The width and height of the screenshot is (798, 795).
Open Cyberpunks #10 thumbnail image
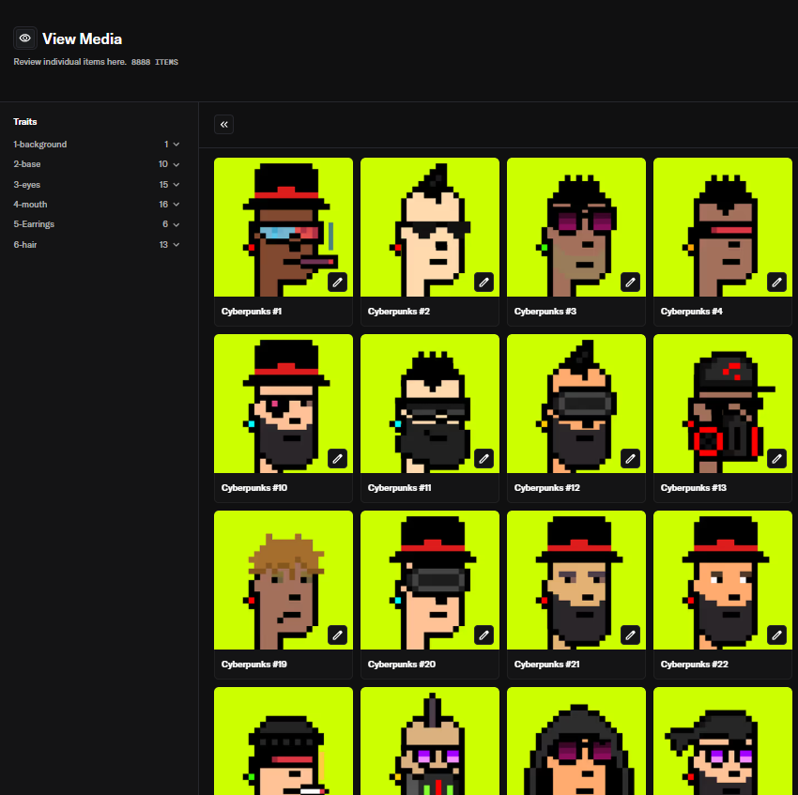pyautogui.click(x=284, y=404)
